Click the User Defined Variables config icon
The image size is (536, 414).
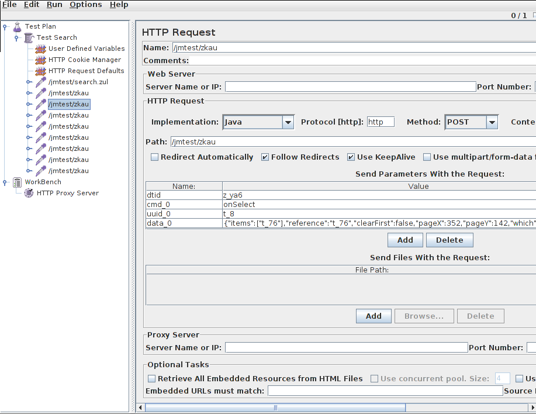(x=40, y=49)
